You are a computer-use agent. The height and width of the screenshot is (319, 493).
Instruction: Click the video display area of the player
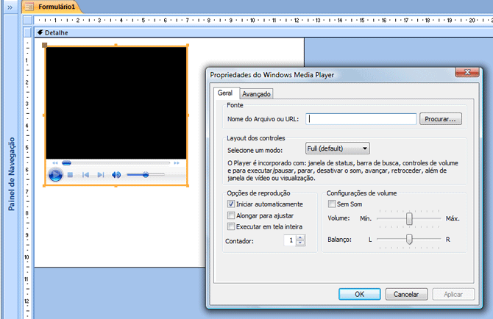click(x=116, y=103)
